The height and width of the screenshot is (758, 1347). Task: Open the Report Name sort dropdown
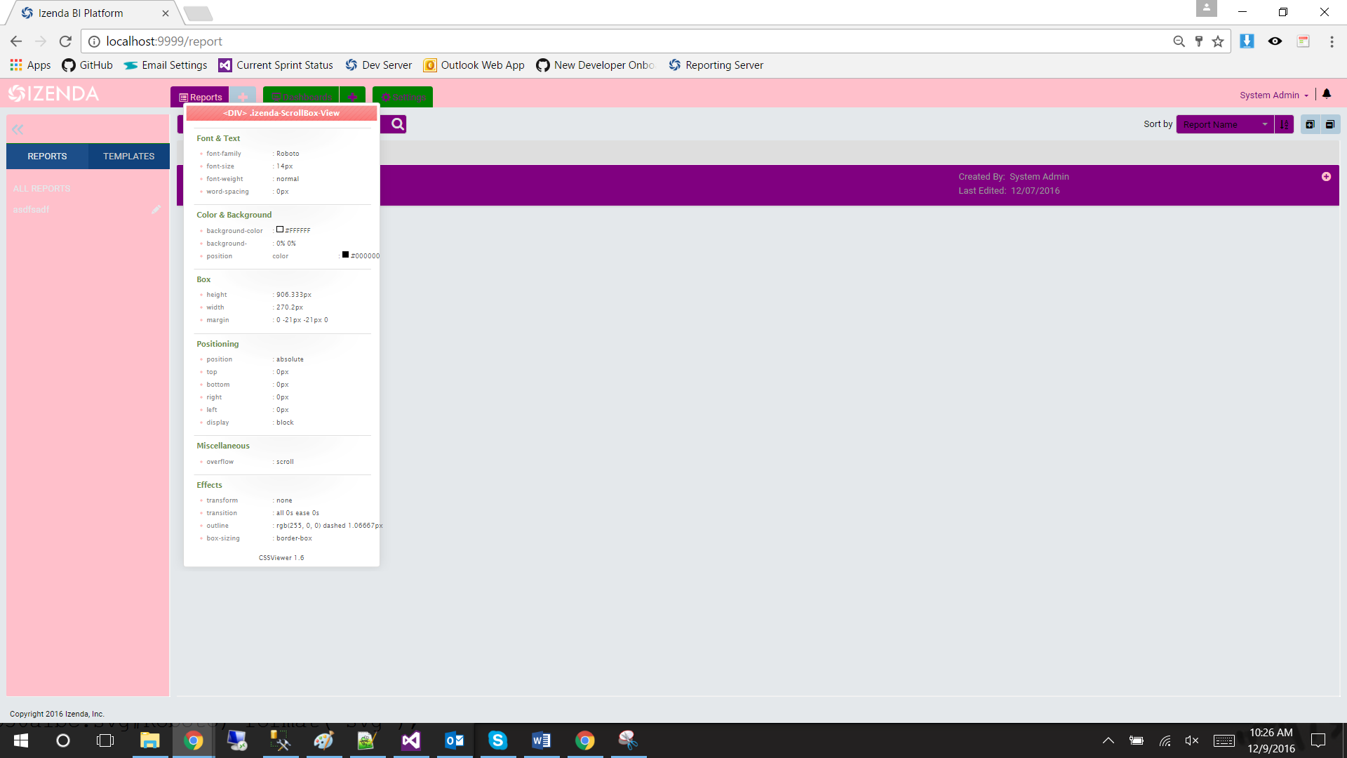coord(1224,124)
